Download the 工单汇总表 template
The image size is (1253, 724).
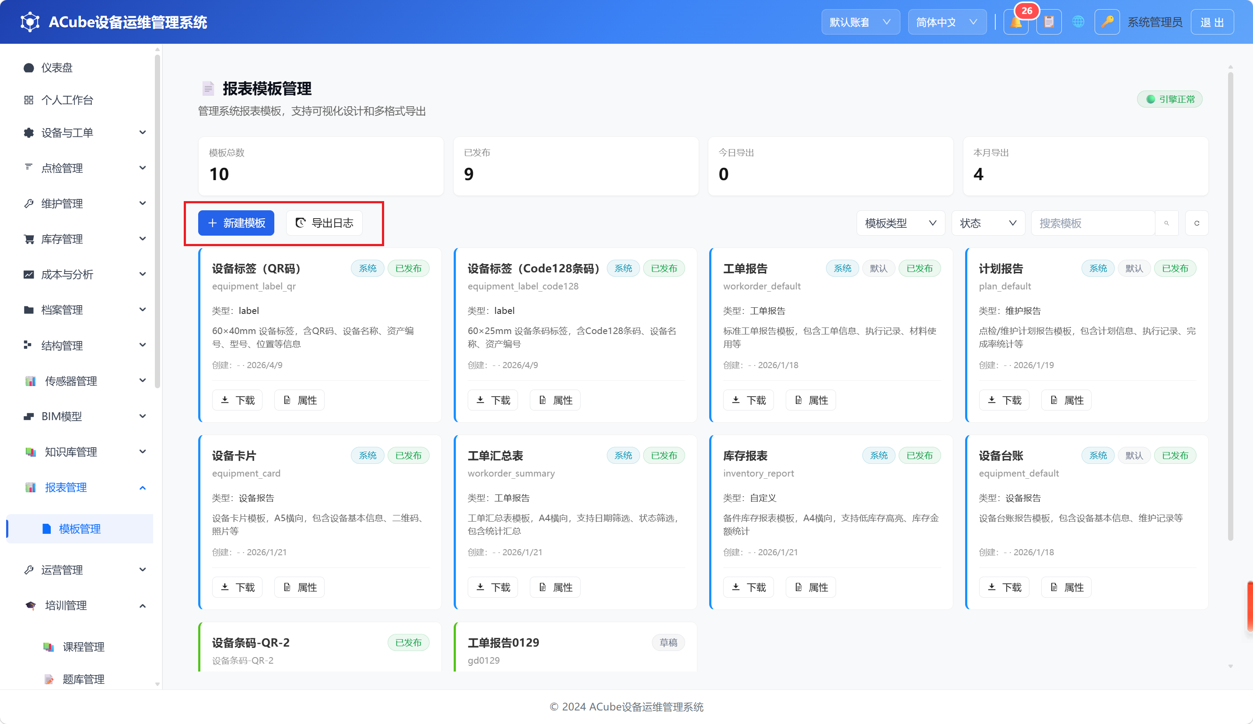pos(493,587)
